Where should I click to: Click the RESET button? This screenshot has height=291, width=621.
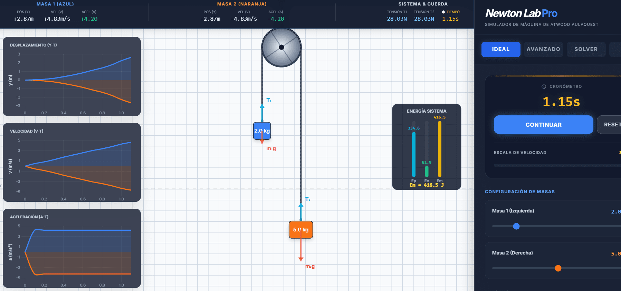click(609, 125)
